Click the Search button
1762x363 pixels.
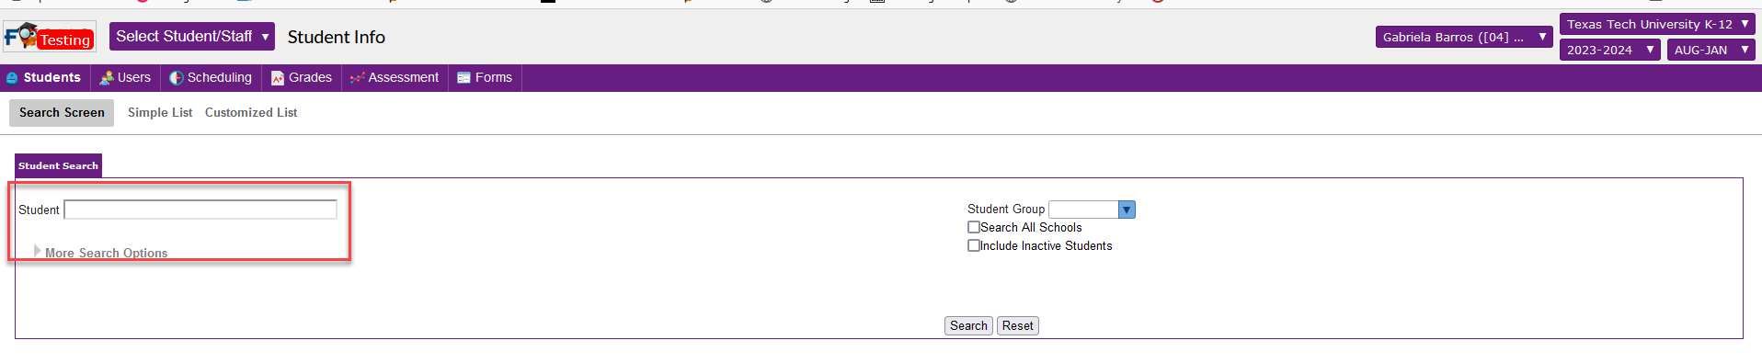pos(968,325)
